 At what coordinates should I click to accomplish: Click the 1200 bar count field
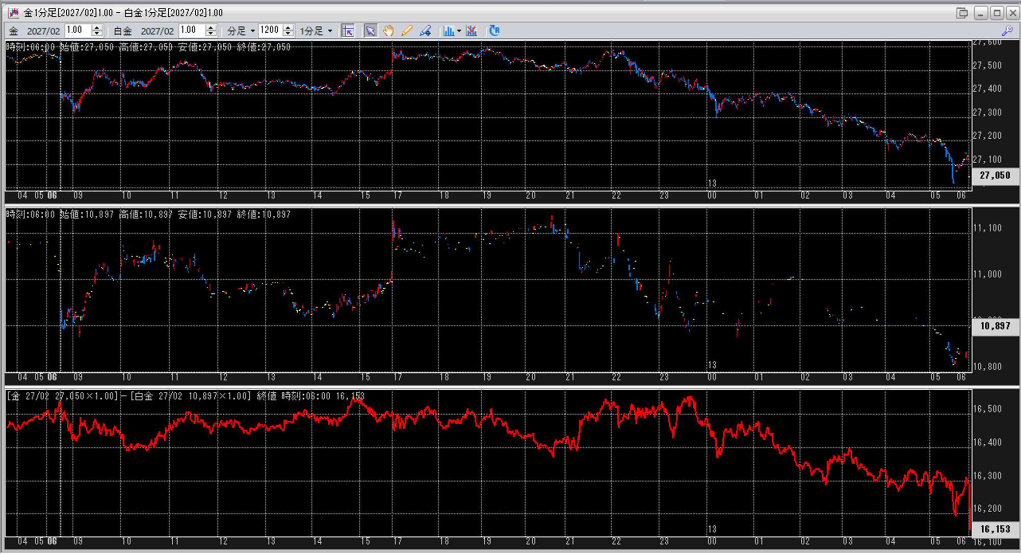pos(270,30)
